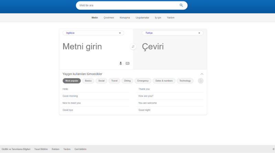The height and width of the screenshot is (153, 275).
Task: Open the Geri bildirim footer link
Action: [80, 149]
